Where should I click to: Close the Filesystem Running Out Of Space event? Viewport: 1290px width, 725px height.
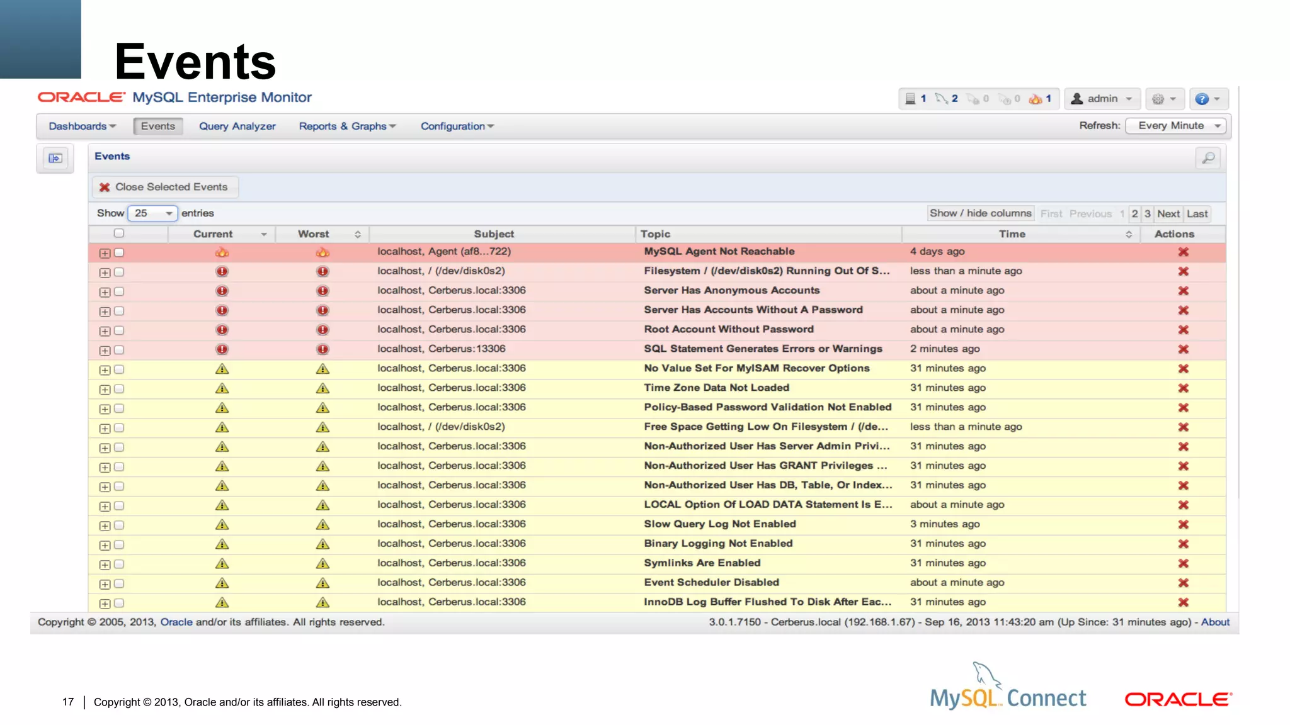1184,271
